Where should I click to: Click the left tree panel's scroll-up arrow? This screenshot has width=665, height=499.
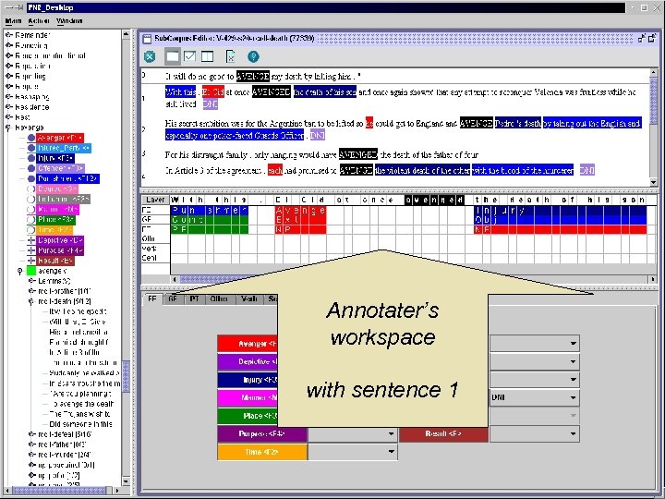tap(126, 35)
